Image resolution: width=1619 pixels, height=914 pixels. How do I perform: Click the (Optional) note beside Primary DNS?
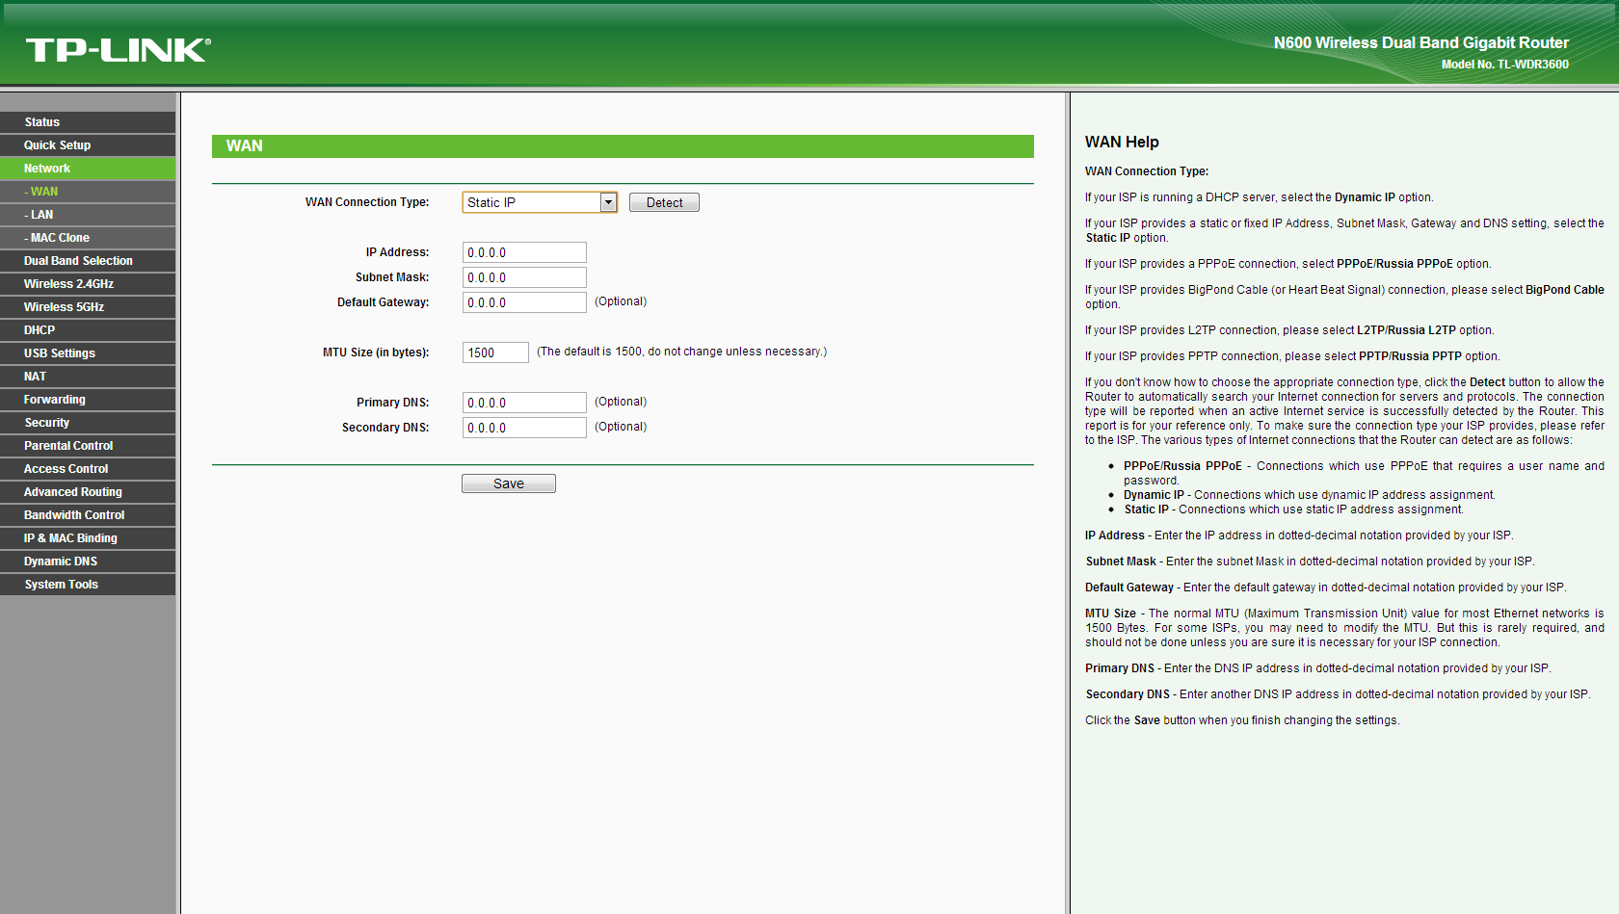tap(621, 402)
